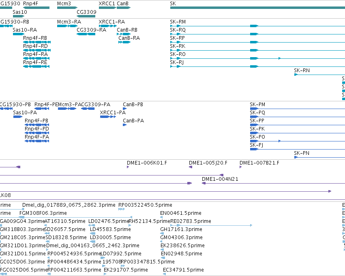The height and width of the screenshot is (276, 345).
Task: Select protein feature XRCC1-PA
Action: click(108, 117)
